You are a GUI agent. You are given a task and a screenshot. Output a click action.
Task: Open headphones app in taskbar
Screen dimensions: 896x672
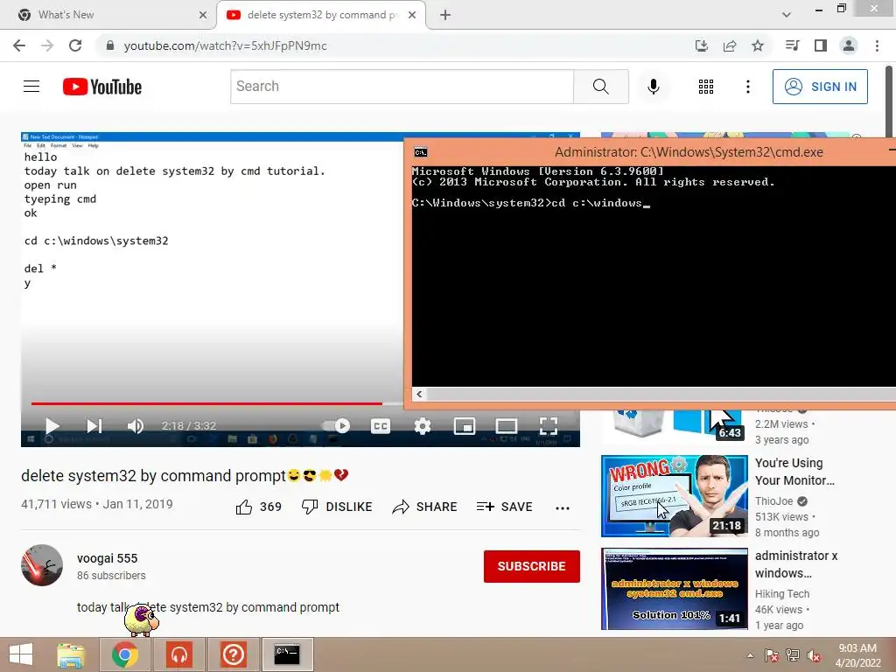click(179, 654)
